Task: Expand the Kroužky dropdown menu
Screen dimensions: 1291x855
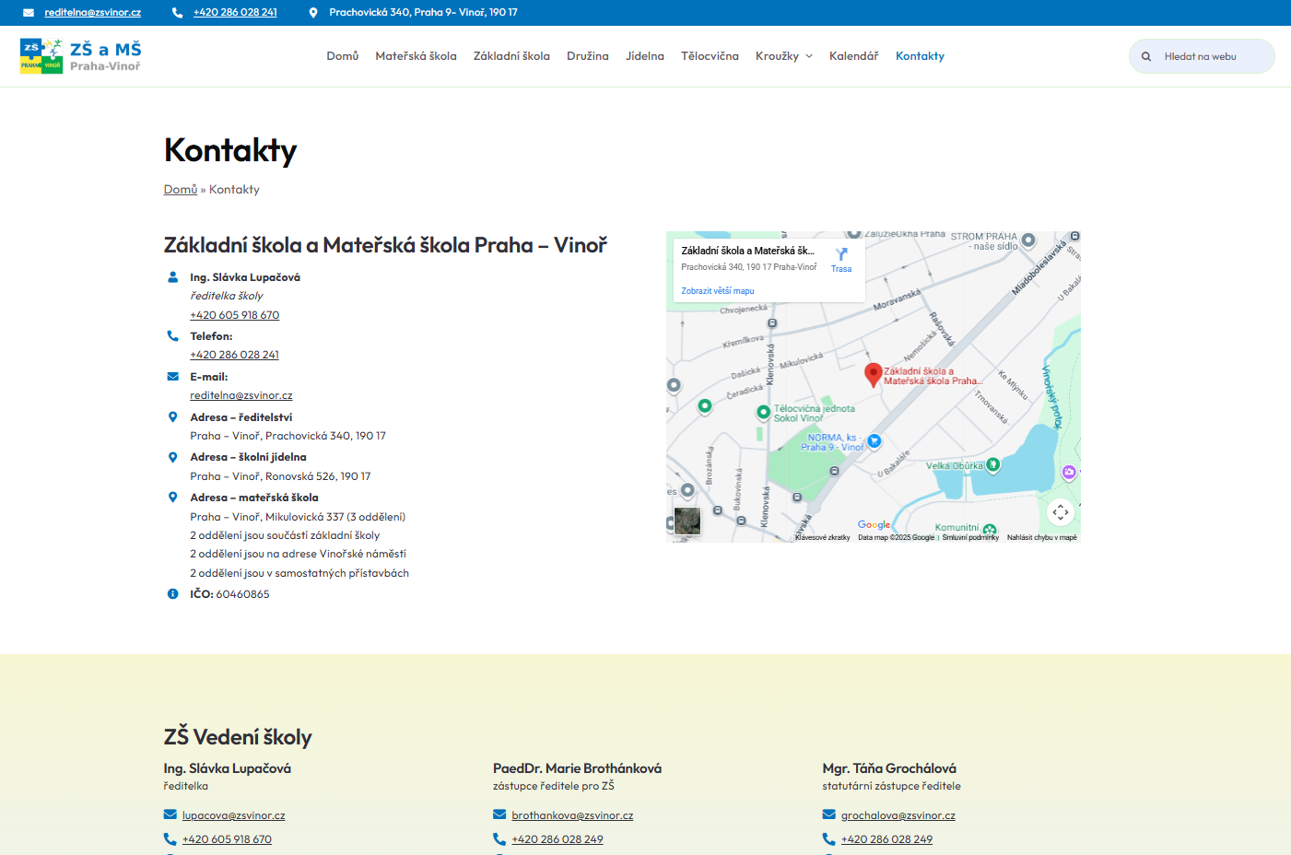Action: click(x=783, y=56)
